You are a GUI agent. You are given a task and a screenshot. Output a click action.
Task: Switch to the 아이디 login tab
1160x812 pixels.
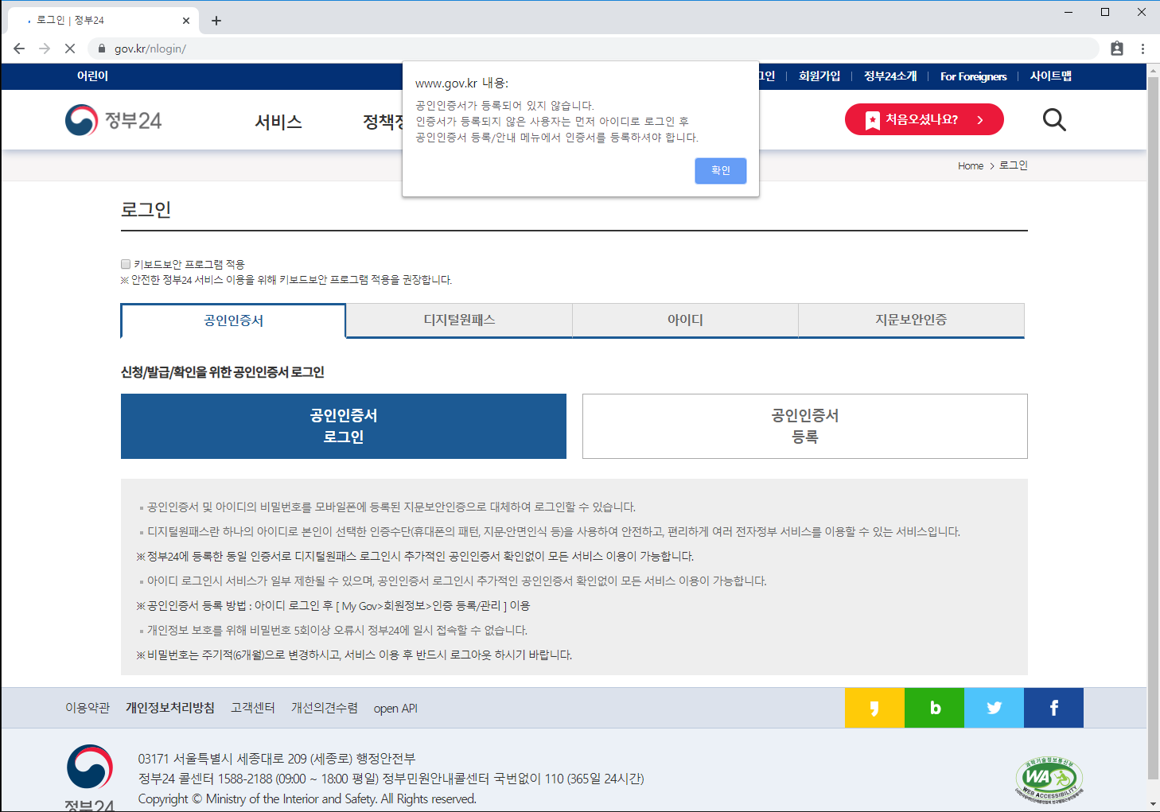coord(685,320)
